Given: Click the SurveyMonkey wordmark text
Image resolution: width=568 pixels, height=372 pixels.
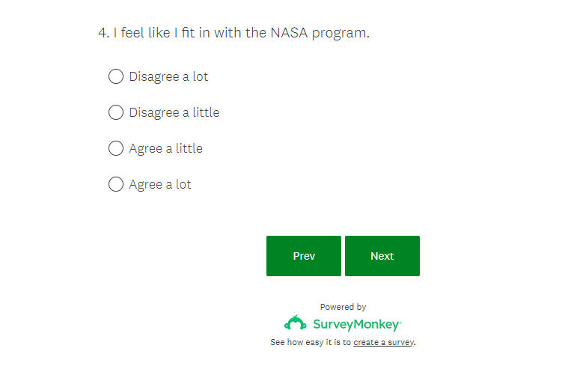Looking at the screenshot, I should point(356,325).
